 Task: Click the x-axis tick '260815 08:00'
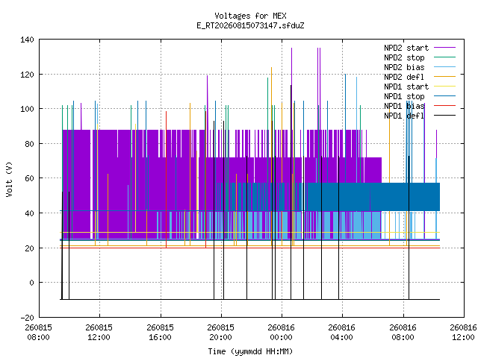38,333
